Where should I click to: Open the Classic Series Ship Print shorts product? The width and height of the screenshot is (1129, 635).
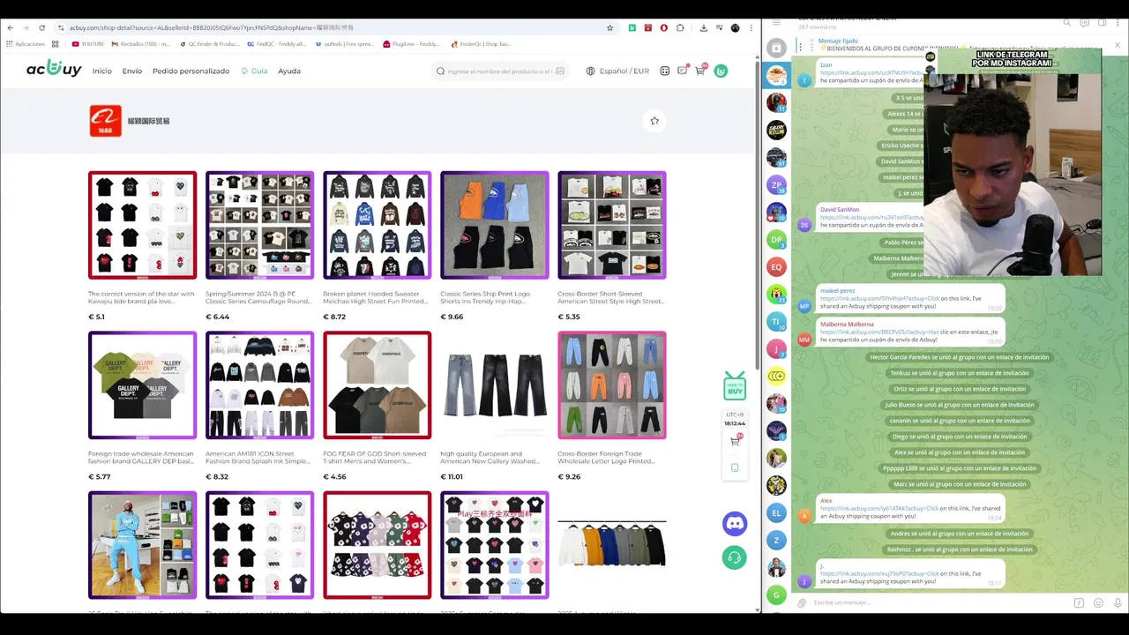coord(495,225)
